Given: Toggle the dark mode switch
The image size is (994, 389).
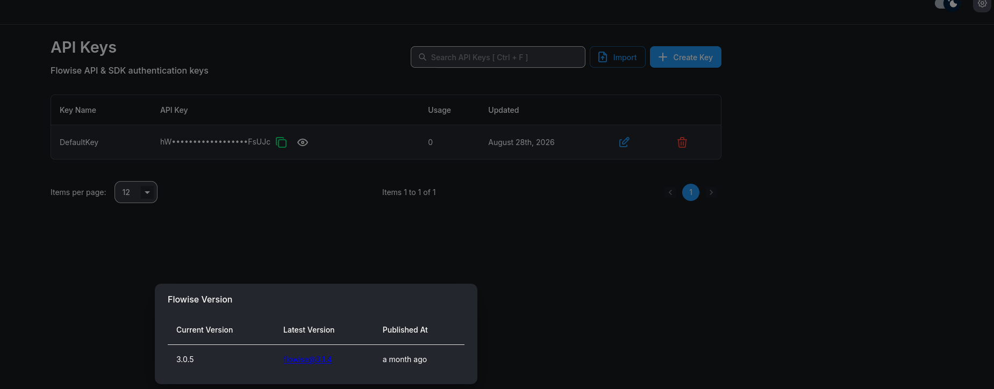Looking at the screenshot, I should 947,4.
